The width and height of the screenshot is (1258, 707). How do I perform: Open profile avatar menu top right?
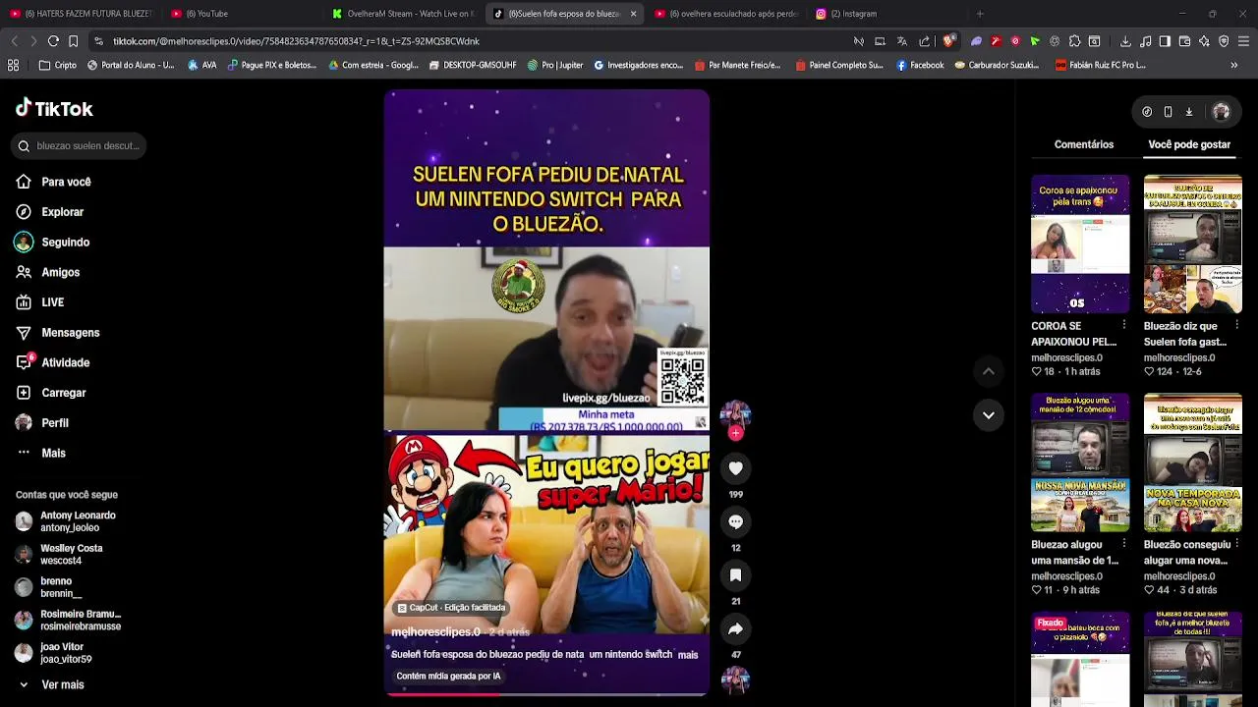pyautogui.click(x=1222, y=112)
